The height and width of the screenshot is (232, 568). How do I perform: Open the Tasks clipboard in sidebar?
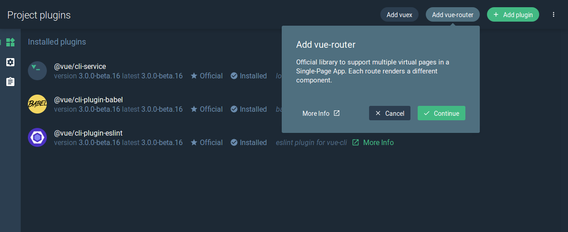10,82
